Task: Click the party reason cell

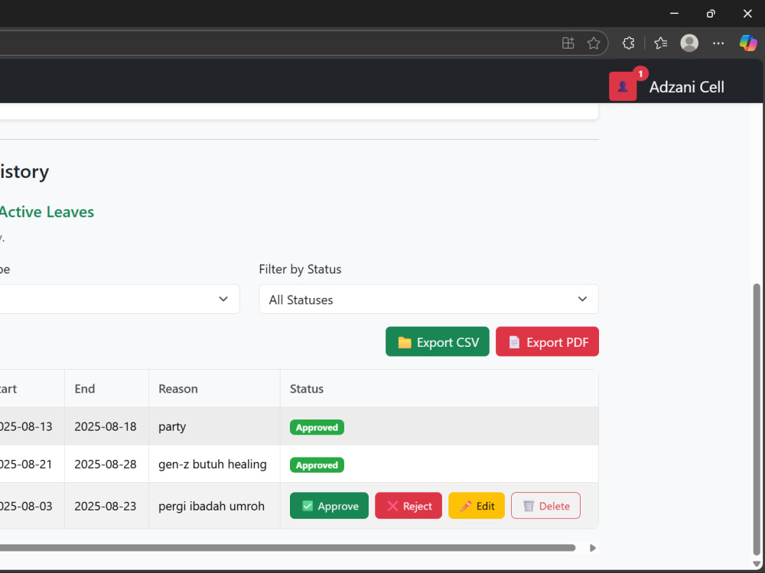Action: 215,426
